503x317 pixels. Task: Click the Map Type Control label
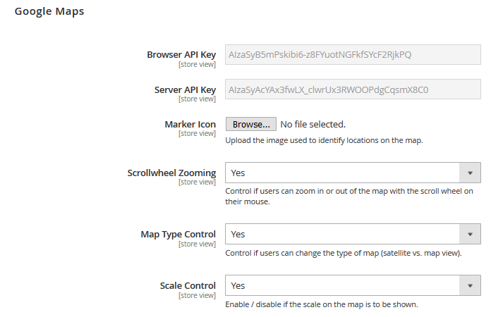click(x=178, y=235)
